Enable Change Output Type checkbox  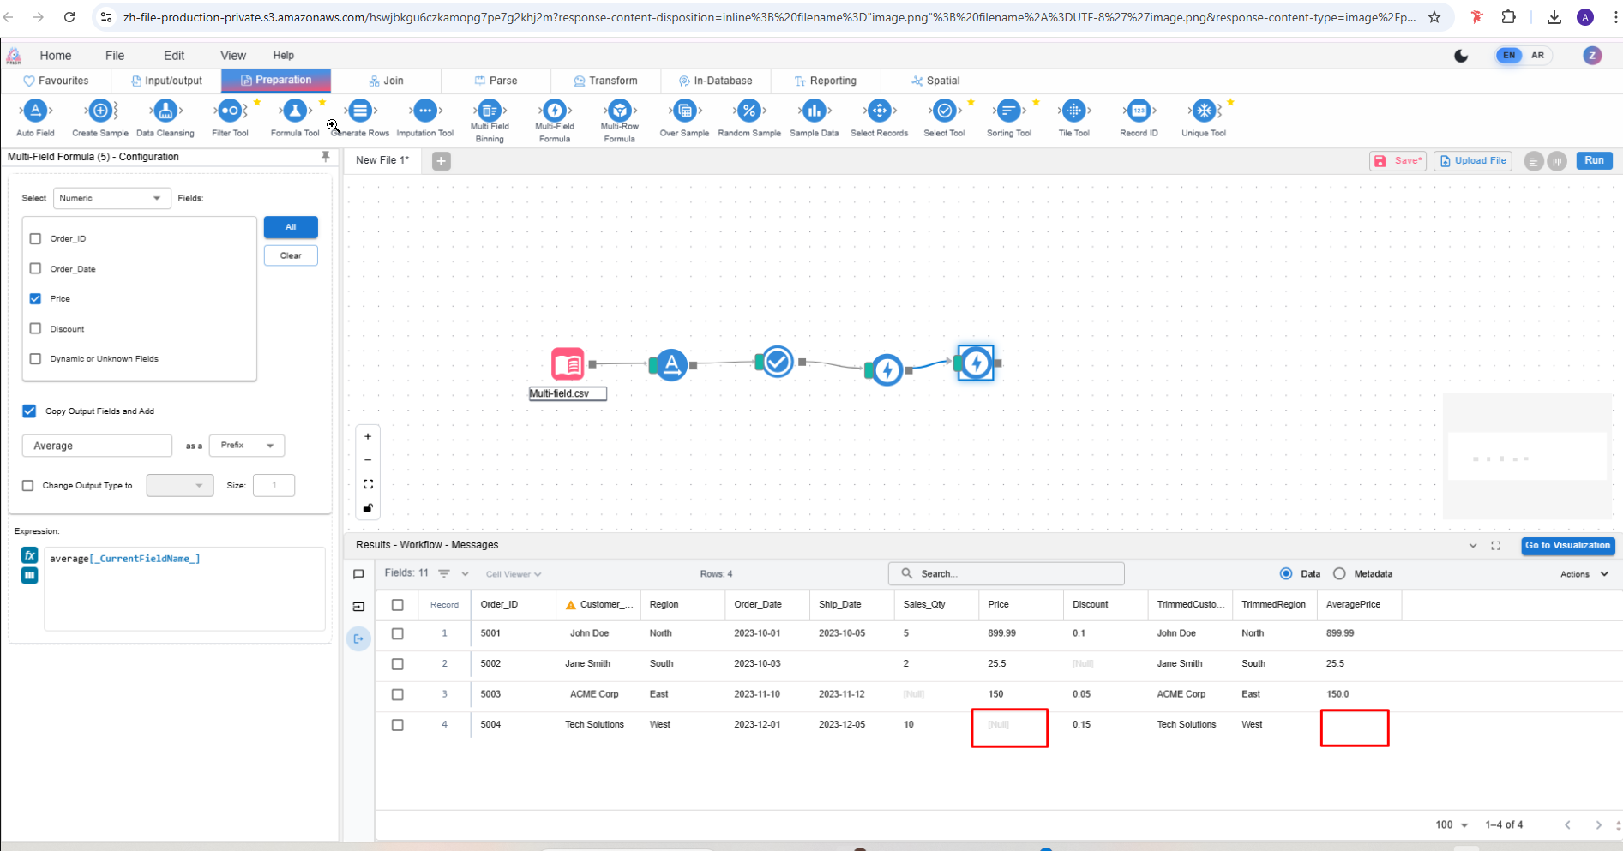(x=28, y=486)
